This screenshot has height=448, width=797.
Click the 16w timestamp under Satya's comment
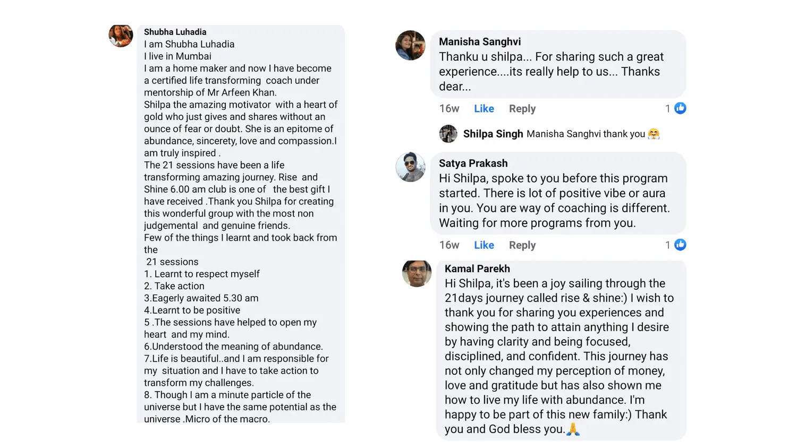(449, 245)
